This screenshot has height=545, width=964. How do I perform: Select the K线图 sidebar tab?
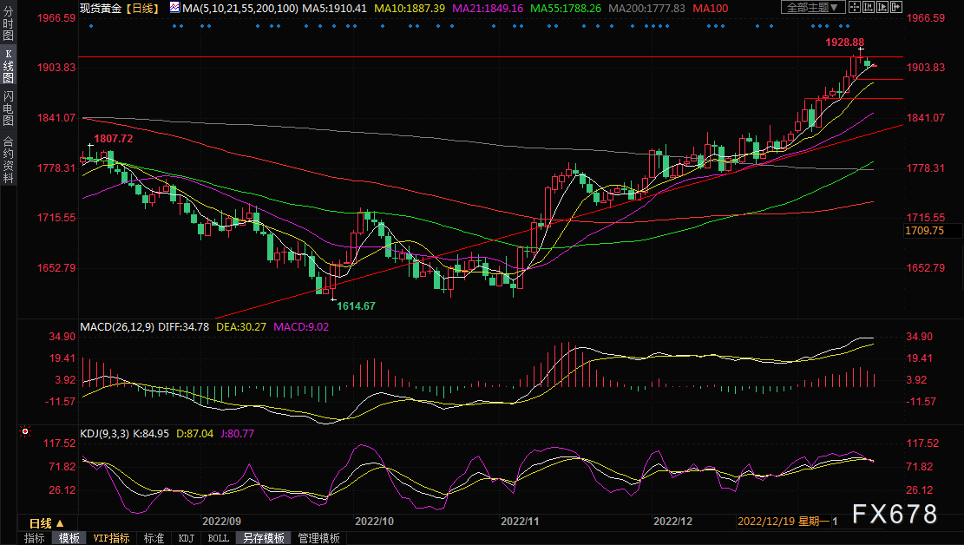click(8, 66)
